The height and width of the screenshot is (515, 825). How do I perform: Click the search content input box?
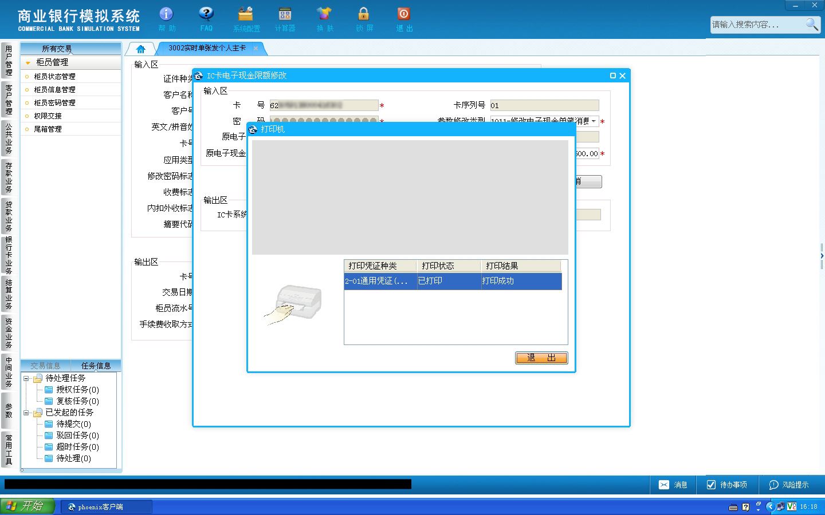click(x=757, y=25)
